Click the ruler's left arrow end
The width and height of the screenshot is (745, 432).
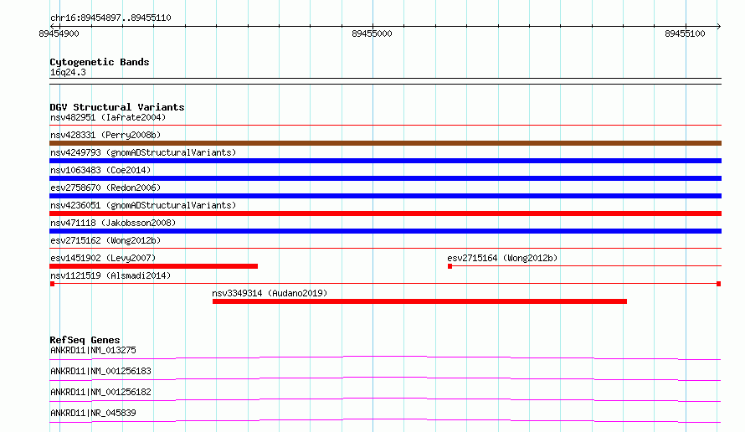(52, 26)
